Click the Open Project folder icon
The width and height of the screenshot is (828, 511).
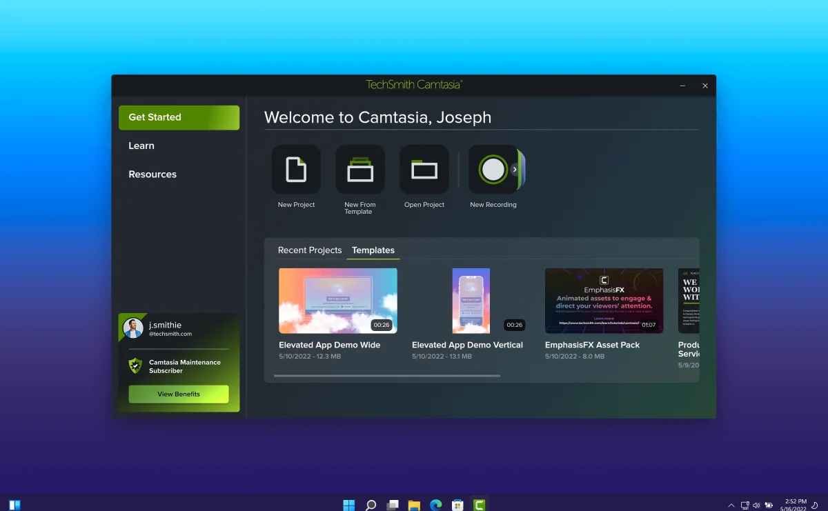pyautogui.click(x=424, y=170)
